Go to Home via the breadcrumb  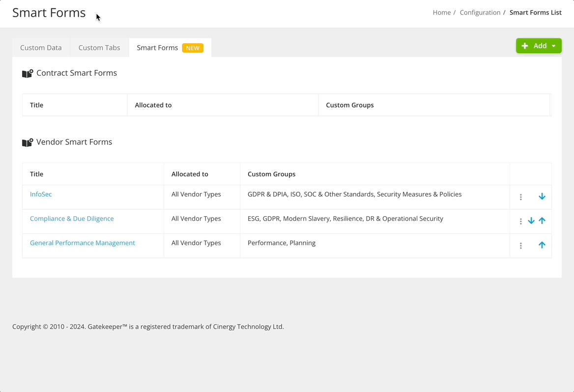tap(441, 12)
